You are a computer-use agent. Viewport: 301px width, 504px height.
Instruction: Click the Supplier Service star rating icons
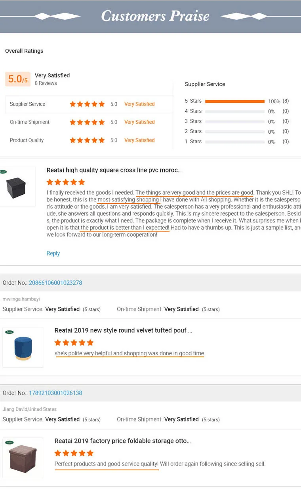[x=87, y=104]
